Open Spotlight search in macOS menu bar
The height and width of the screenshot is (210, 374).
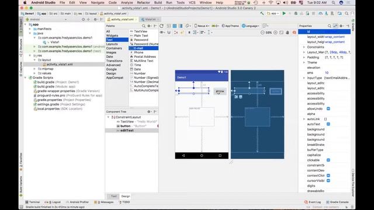(334, 2)
